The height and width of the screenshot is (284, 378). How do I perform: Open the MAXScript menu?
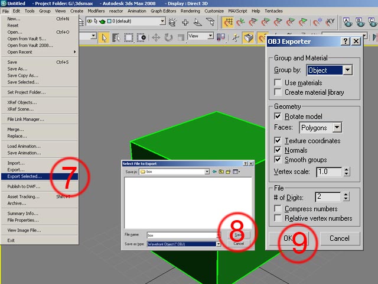[x=237, y=11]
